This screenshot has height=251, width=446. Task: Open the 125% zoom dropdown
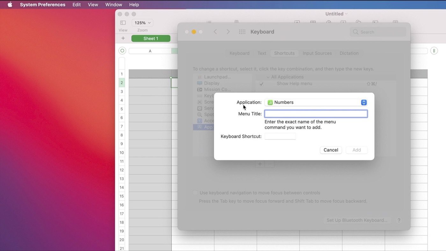(x=142, y=23)
